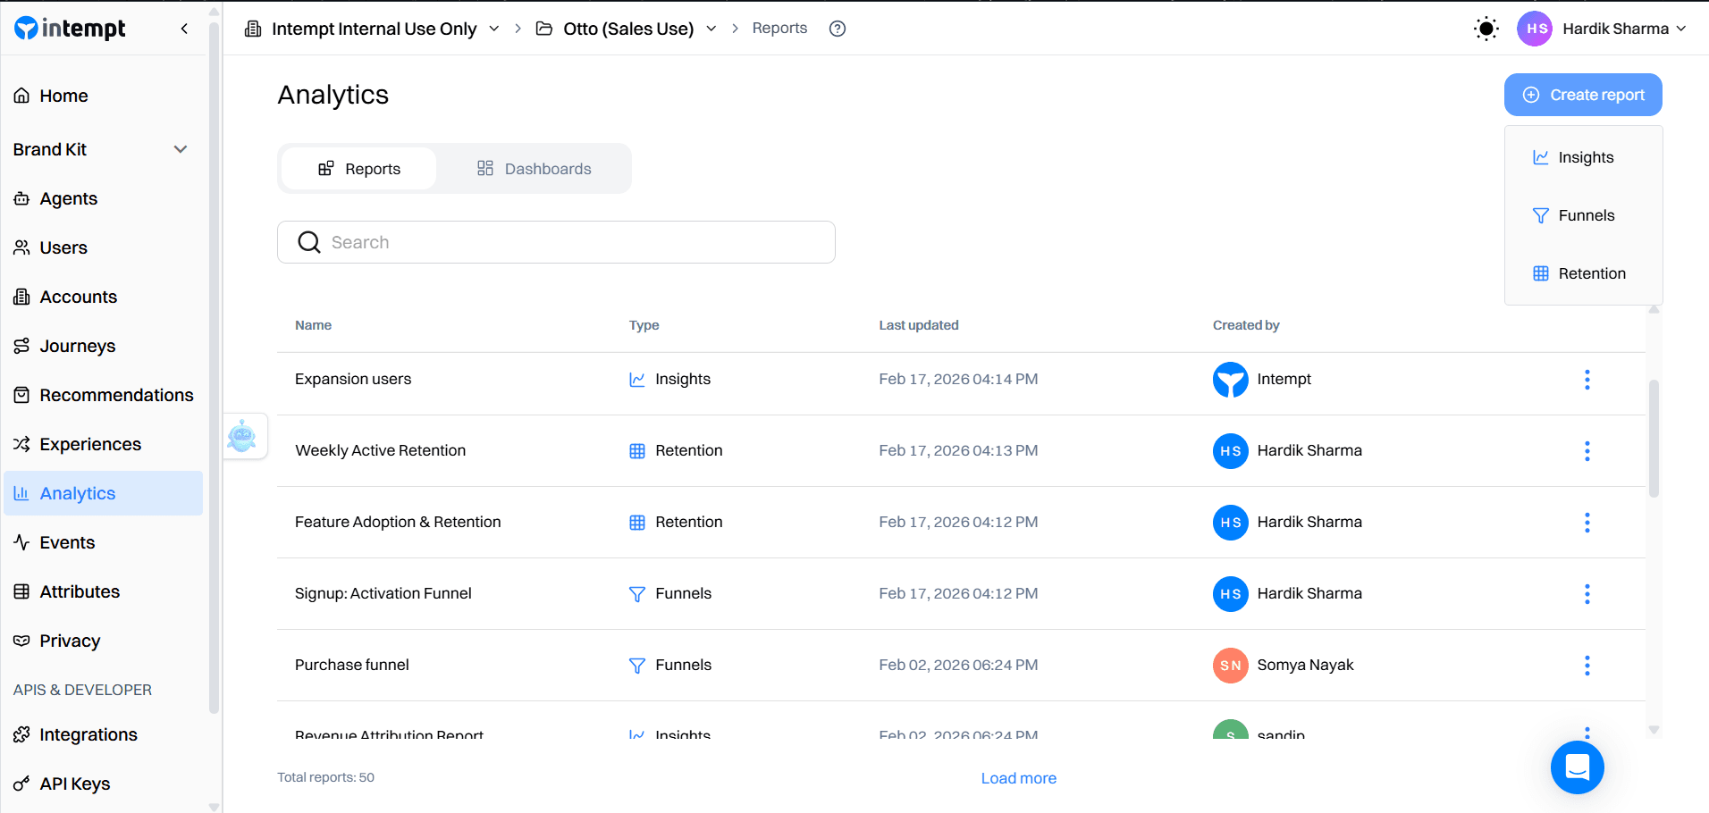
Task: Select Retention from the Create report menu
Action: tap(1591, 272)
